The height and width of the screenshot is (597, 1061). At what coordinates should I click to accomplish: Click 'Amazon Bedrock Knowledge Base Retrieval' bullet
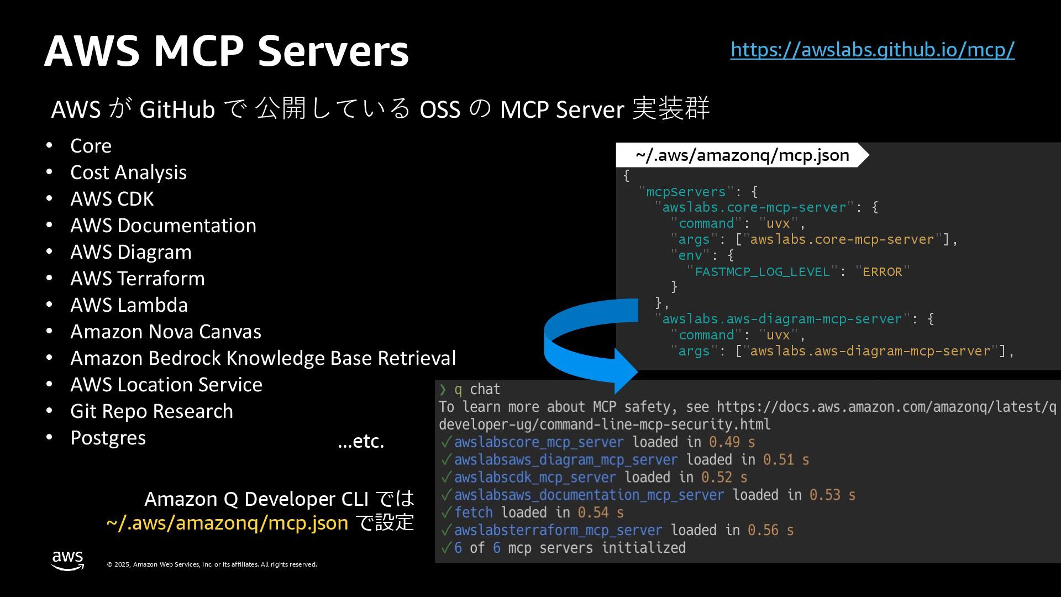[263, 358]
